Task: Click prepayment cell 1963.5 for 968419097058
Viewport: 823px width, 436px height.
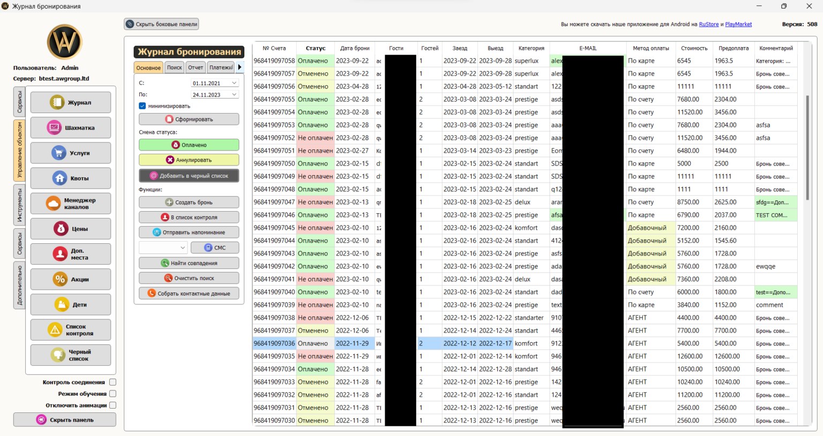Action: pos(734,61)
